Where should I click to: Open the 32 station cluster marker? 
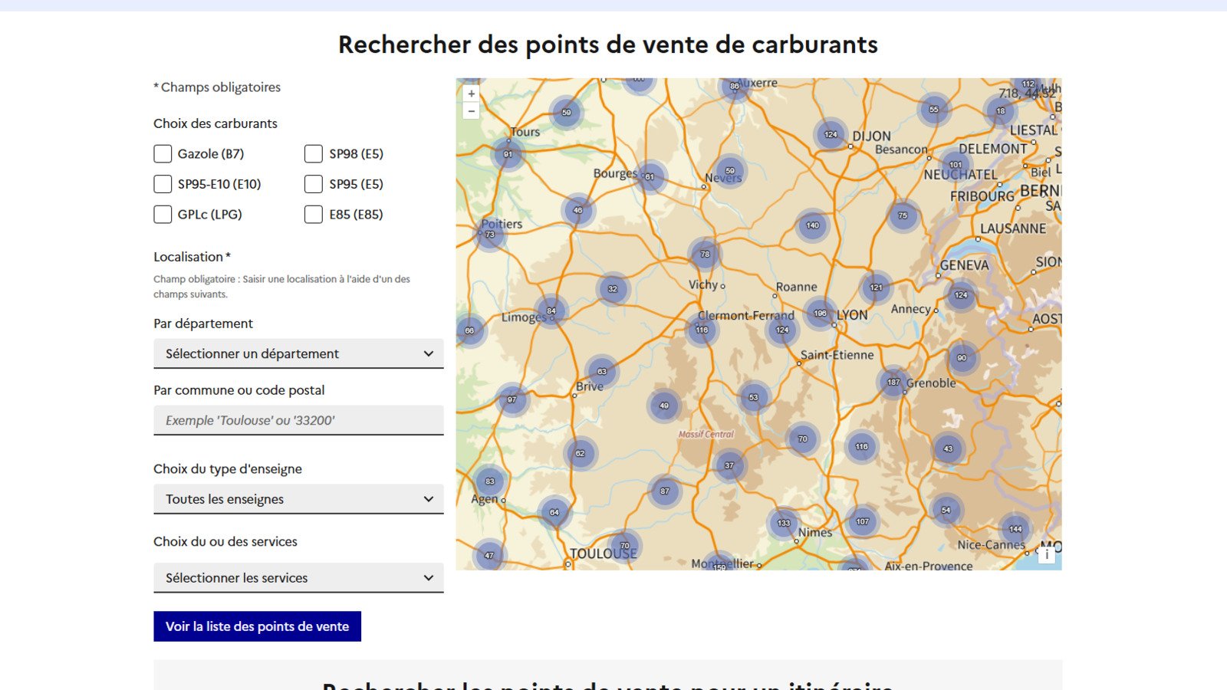(613, 289)
